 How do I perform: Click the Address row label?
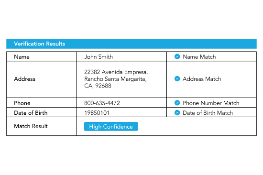pos(25,79)
